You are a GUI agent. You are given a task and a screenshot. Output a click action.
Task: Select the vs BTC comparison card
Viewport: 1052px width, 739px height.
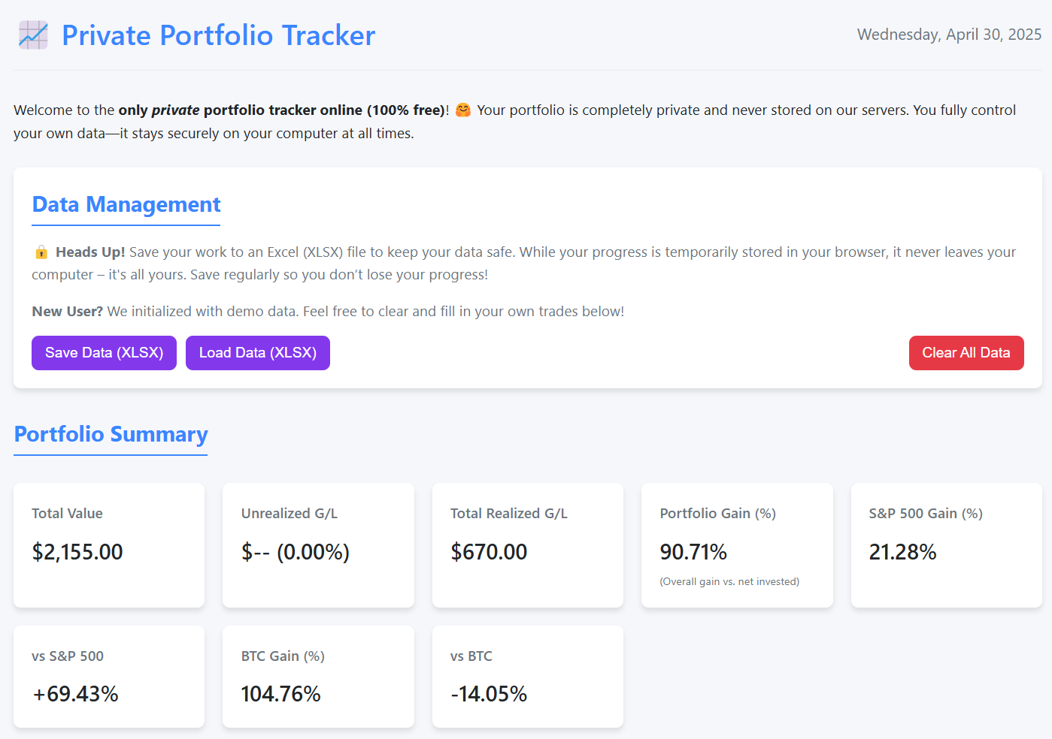527,676
